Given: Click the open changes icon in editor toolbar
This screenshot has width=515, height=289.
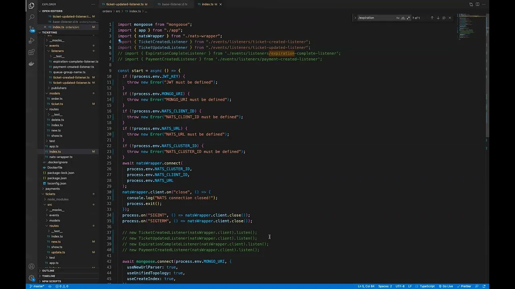Looking at the screenshot, I should (x=471, y=4).
